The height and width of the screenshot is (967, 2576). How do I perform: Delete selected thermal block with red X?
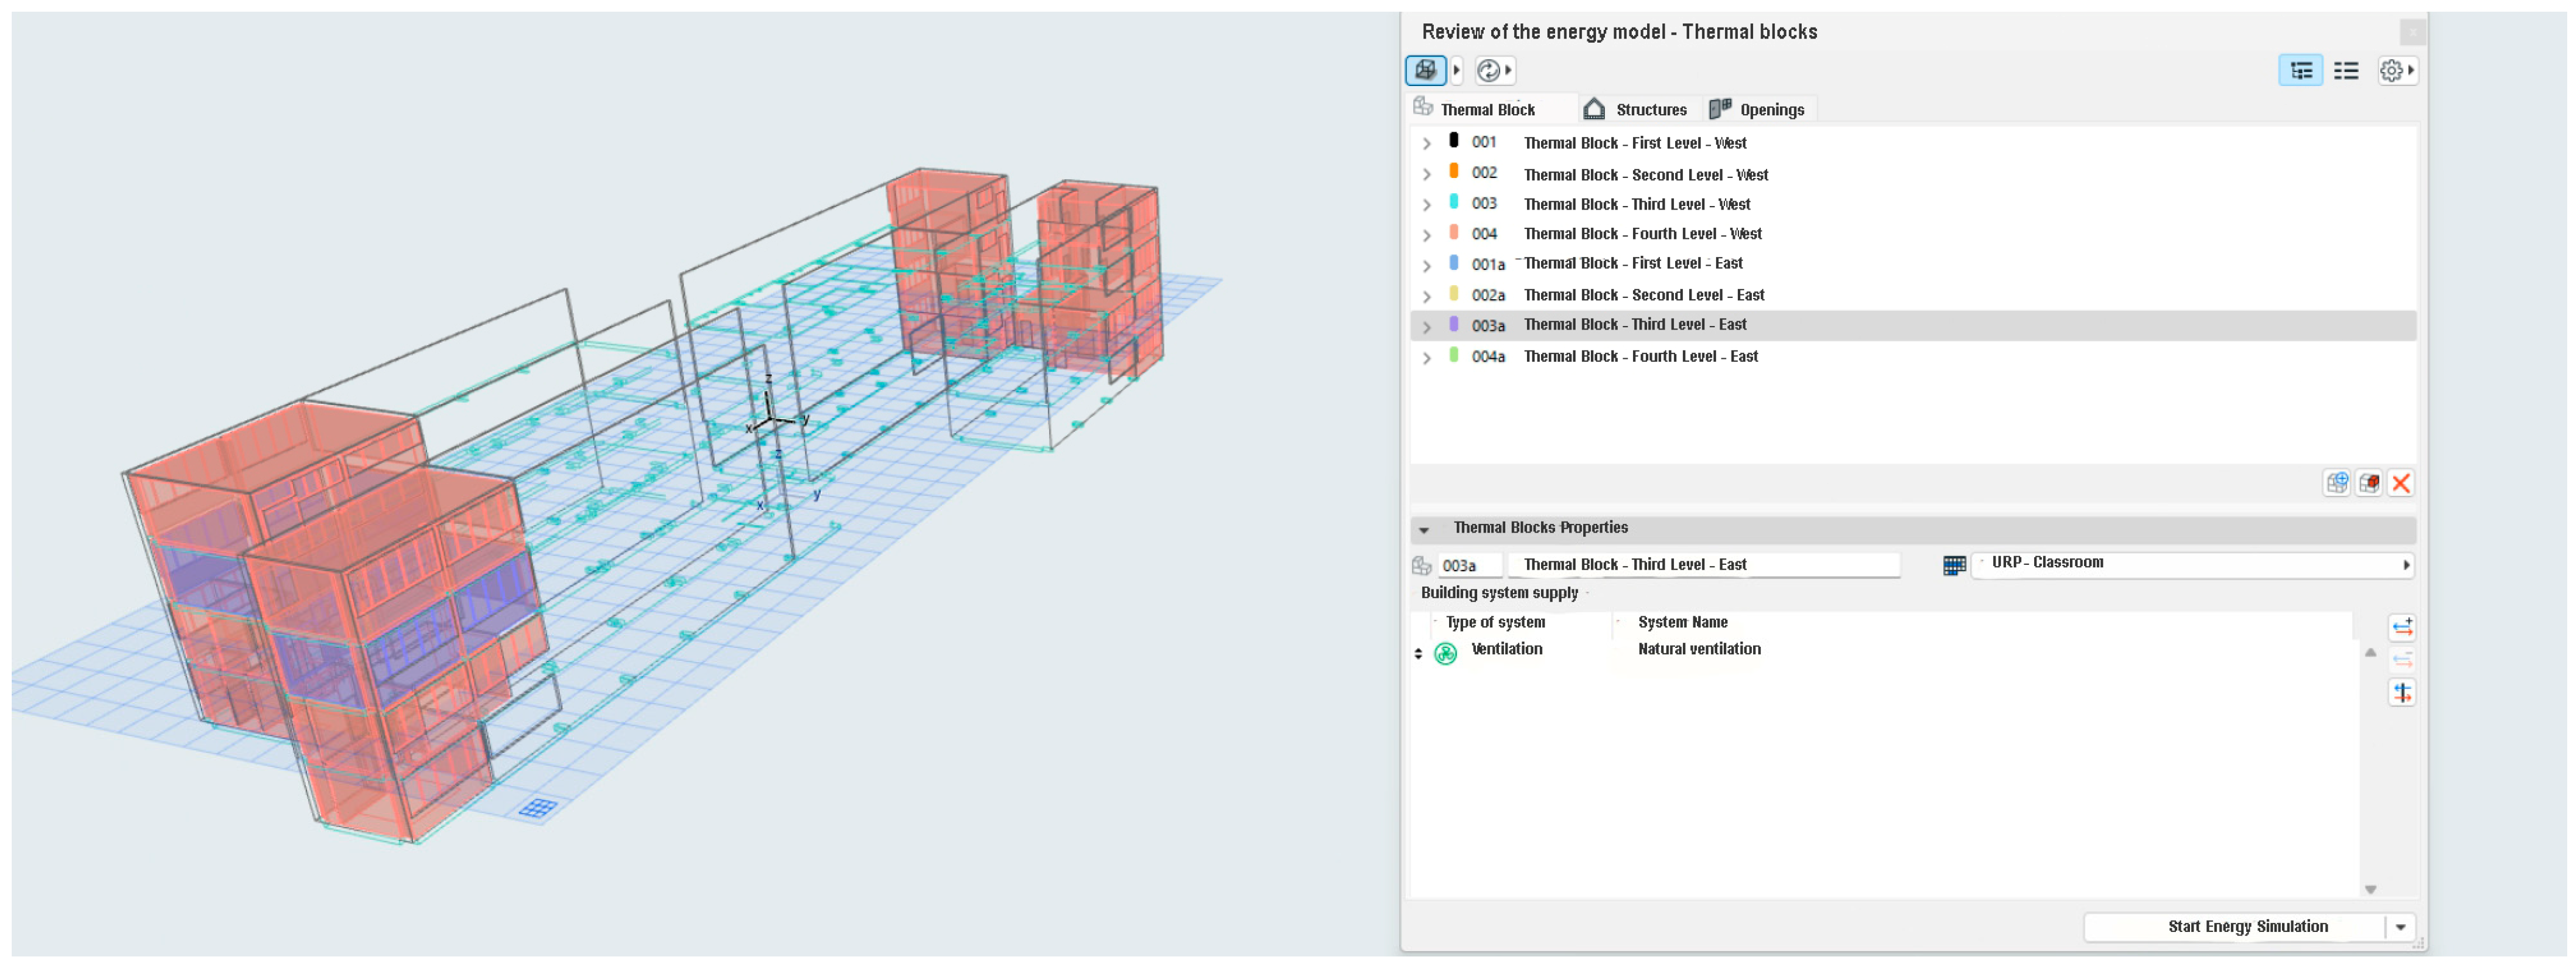2400,483
